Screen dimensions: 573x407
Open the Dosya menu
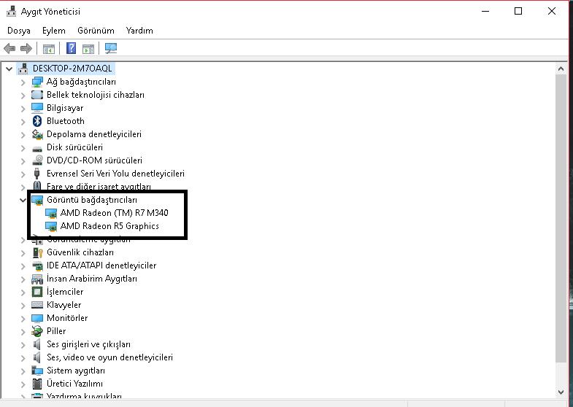[19, 31]
